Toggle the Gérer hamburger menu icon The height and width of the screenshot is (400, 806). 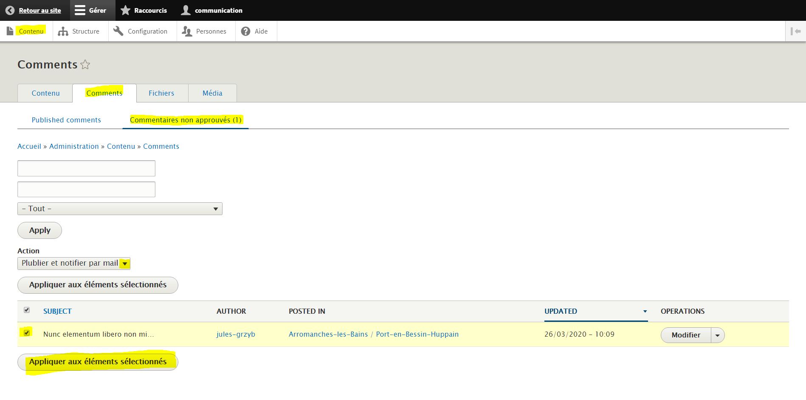[80, 10]
